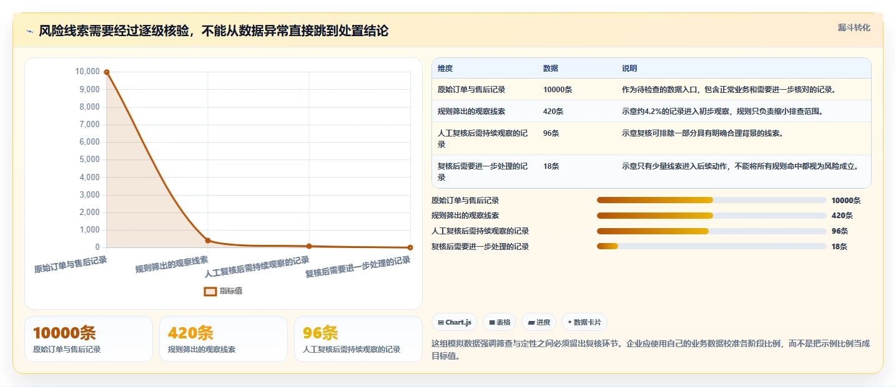Toggle the 指标值 legend swatch
Image resolution: width=896 pixels, height=387 pixels.
pos(210,291)
